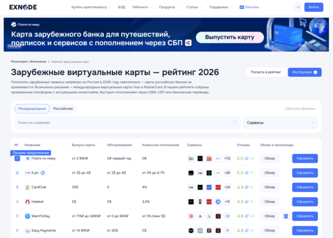The height and width of the screenshot is (238, 333).
Task: Expand the Продукты dropdown menu
Action: coord(169,7)
